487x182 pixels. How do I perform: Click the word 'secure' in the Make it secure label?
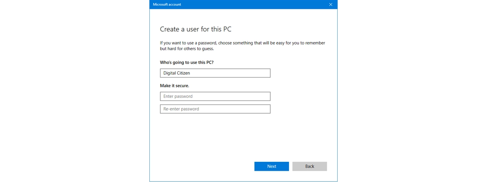(182, 86)
